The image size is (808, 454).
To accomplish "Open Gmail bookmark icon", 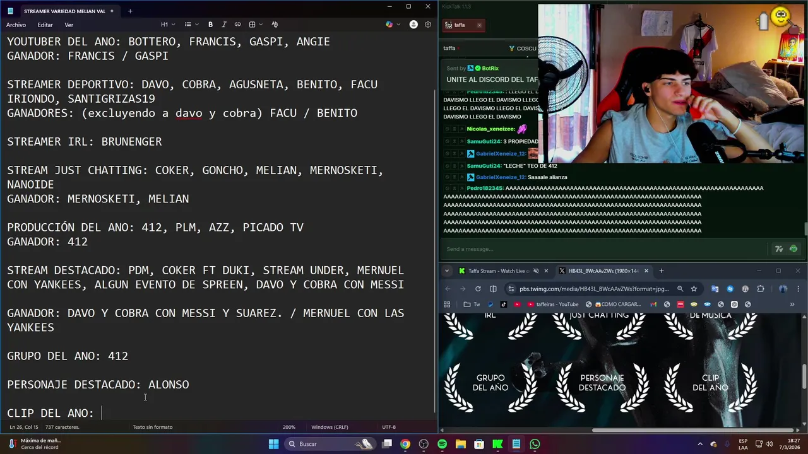I will (x=655, y=305).
